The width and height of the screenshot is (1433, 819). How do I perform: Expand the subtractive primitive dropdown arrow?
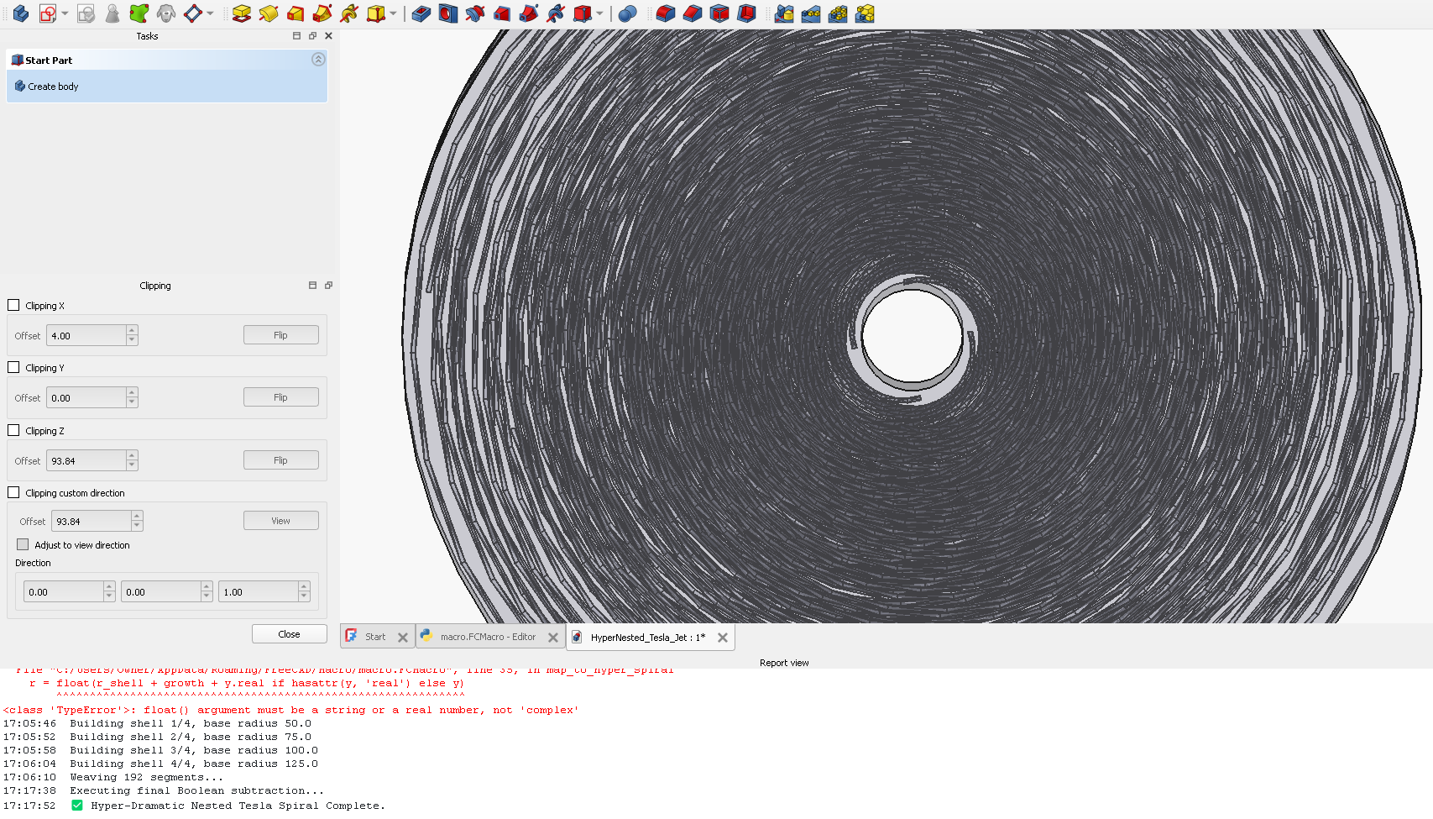(x=599, y=13)
